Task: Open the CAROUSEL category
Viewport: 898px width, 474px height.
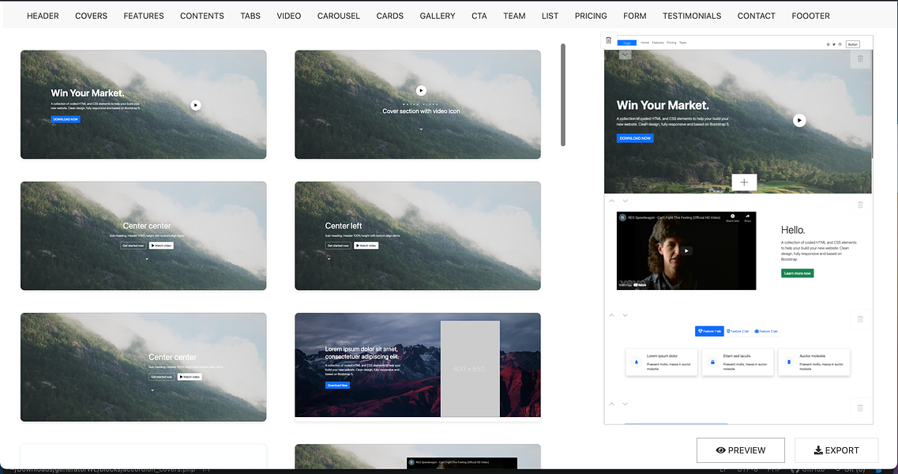Action: click(339, 16)
